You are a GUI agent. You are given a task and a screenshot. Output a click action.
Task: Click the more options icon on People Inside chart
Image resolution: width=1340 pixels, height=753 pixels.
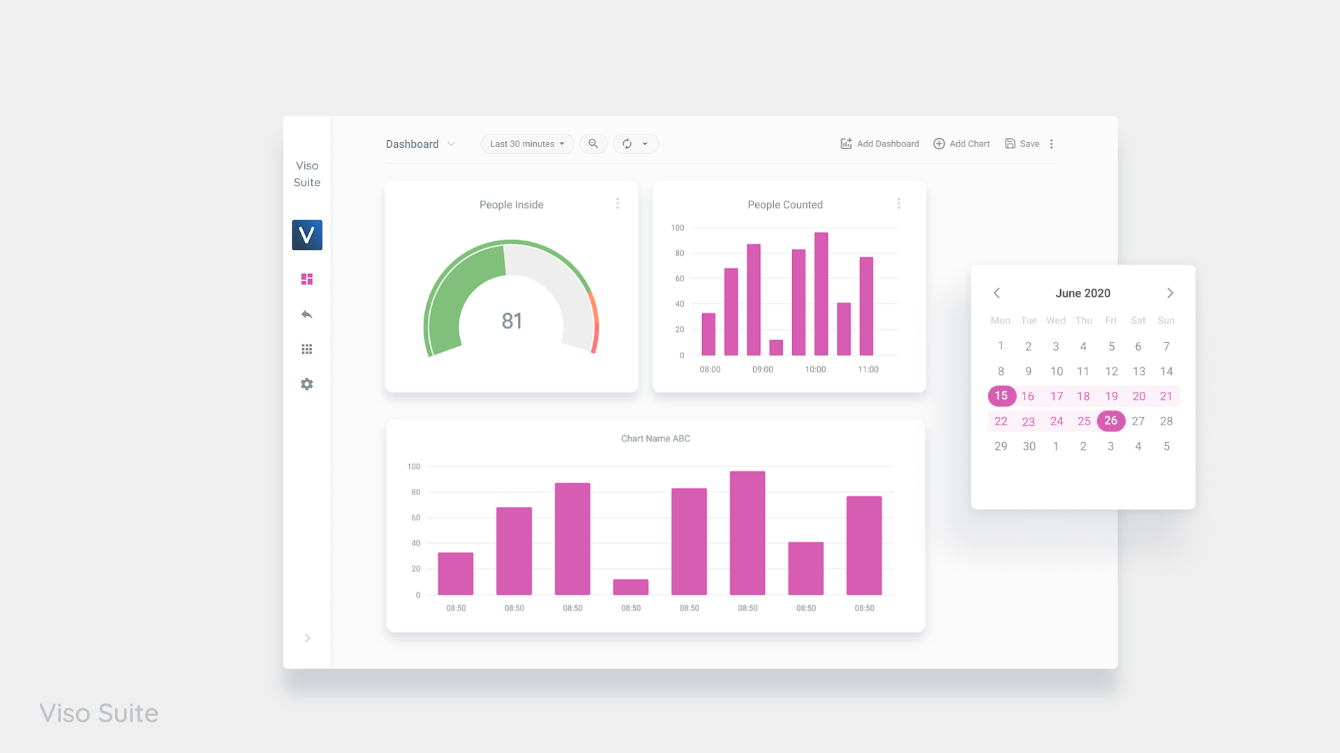tap(617, 204)
